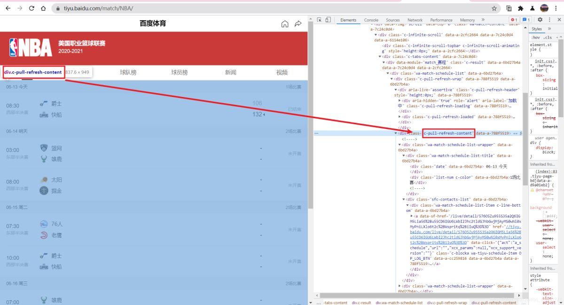Collapse the c-pull-refresh-wrap div node
Viewport: 564px width, 305px height.
[392, 79]
